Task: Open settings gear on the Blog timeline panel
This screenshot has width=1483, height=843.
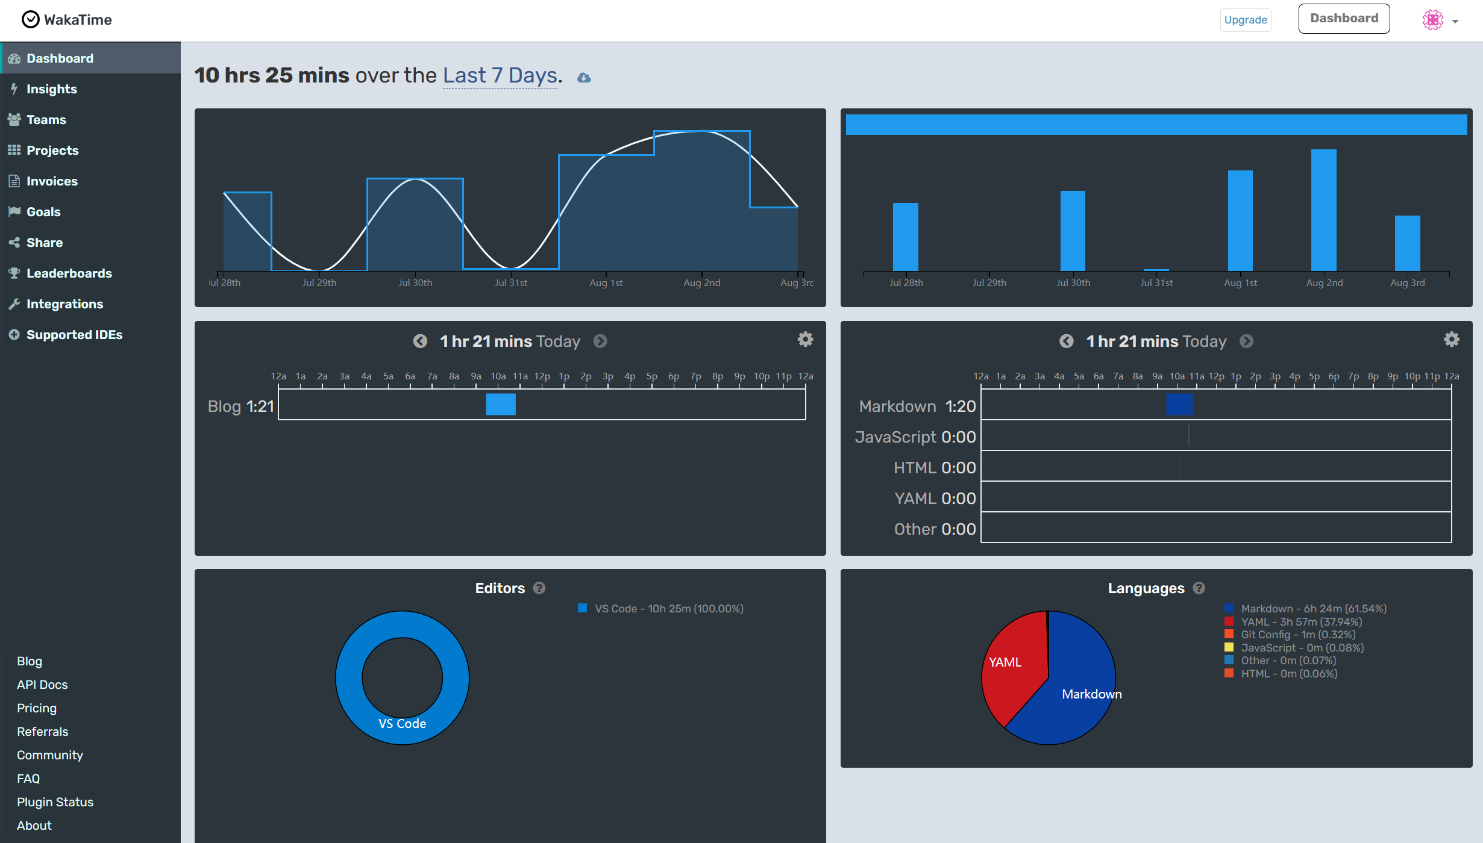Action: [x=805, y=340]
